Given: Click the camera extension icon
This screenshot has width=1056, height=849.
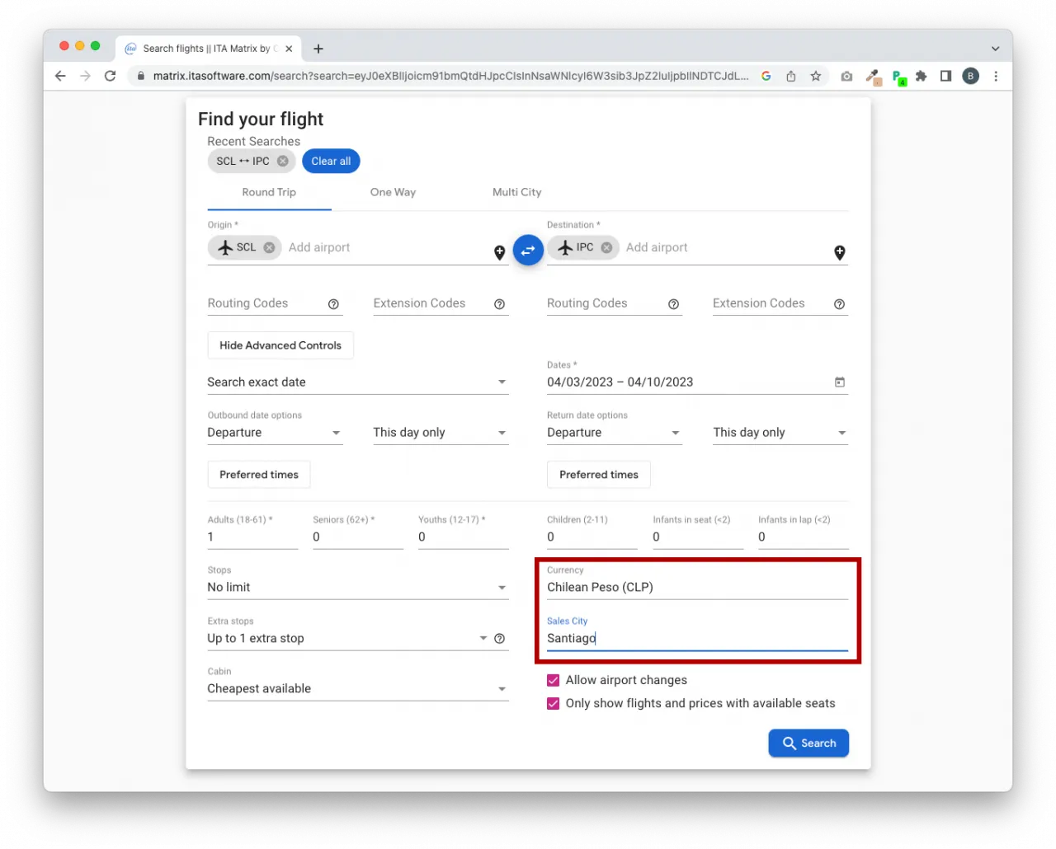Looking at the screenshot, I should point(846,76).
